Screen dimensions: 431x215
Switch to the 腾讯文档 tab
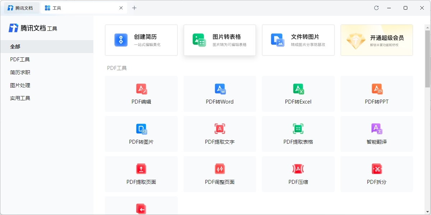point(22,8)
